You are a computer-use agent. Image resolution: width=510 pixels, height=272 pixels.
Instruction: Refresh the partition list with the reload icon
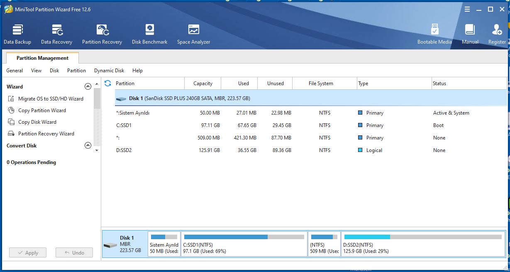(x=108, y=83)
